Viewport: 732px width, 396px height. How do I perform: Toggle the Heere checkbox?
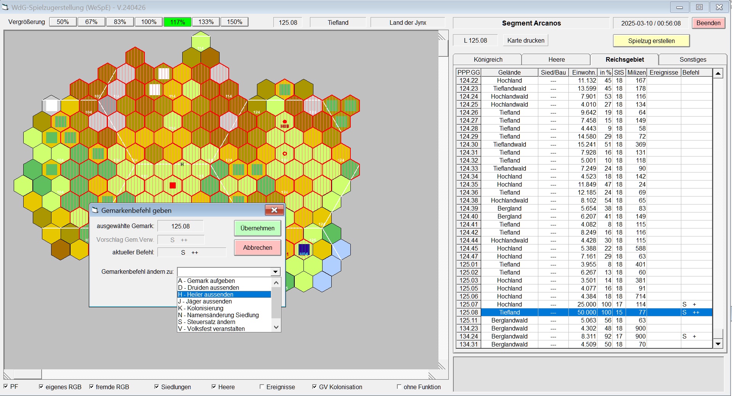[x=214, y=386]
